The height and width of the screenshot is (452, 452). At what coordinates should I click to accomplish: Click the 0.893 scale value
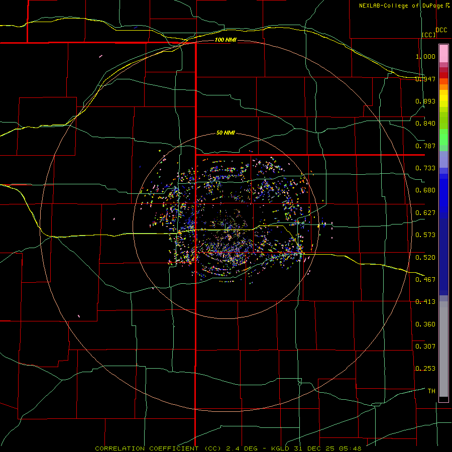[x=425, y=101]
